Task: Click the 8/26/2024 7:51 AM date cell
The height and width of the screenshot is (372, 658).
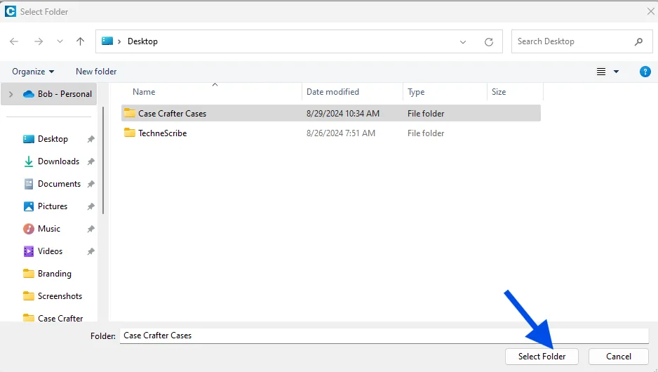Action: (341, 133)
